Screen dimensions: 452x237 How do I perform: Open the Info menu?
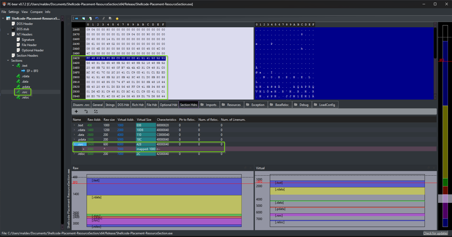(48, 12)
